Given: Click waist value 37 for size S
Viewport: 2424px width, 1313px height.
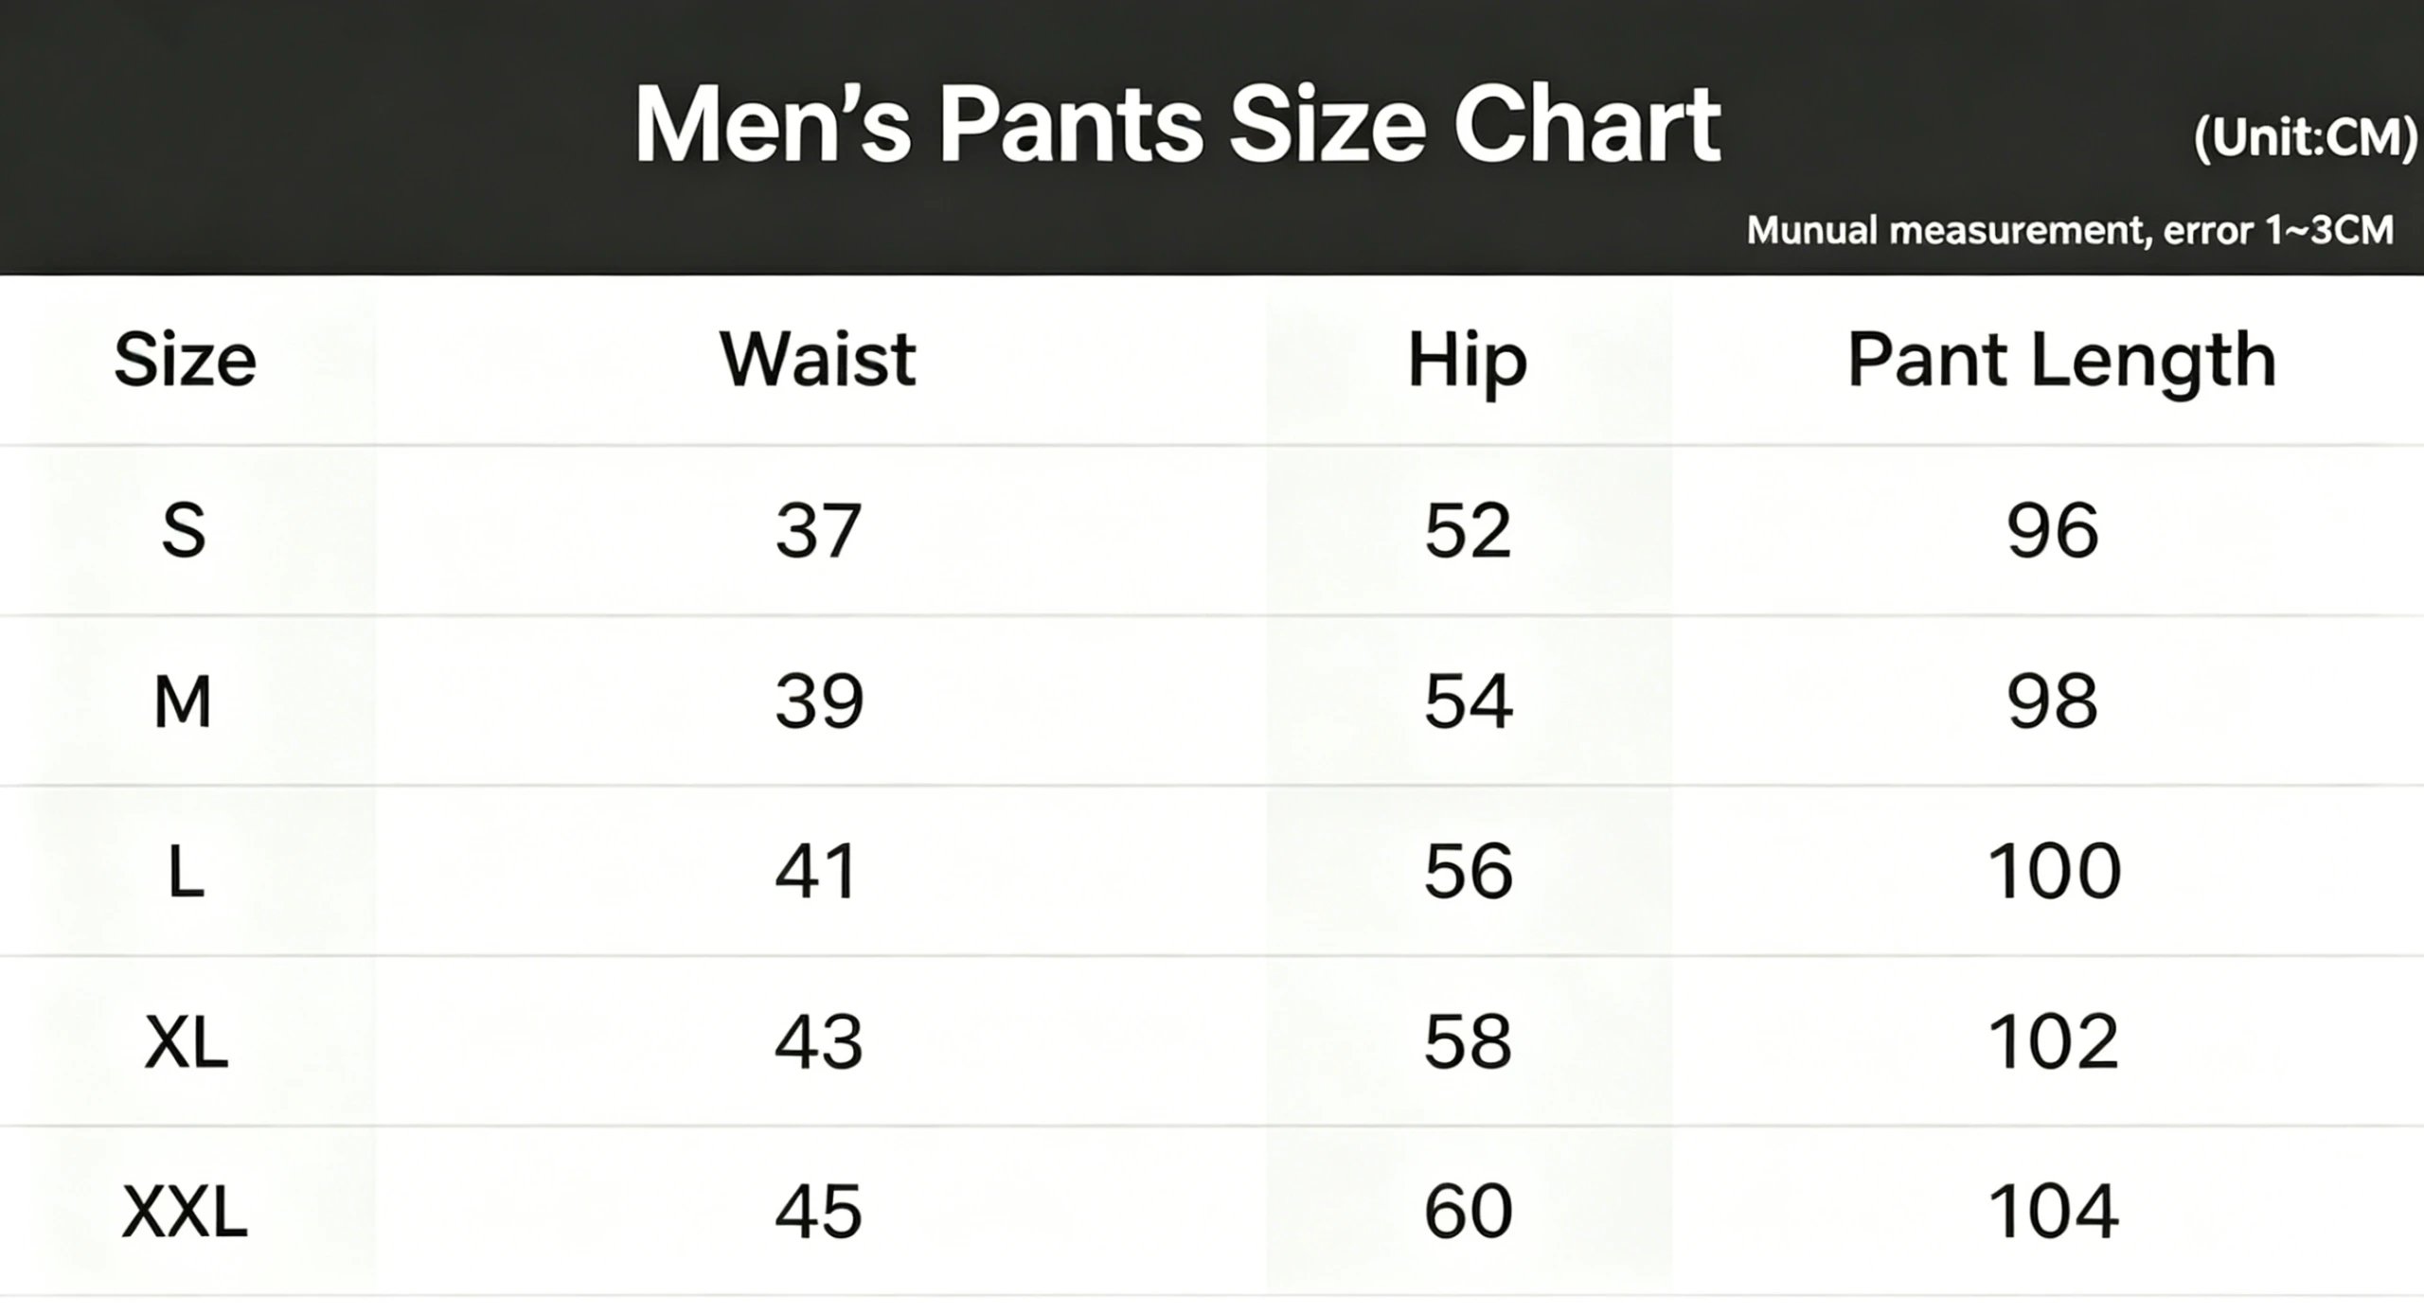Looking at the screenshot, I should click(x=818, y=530).
